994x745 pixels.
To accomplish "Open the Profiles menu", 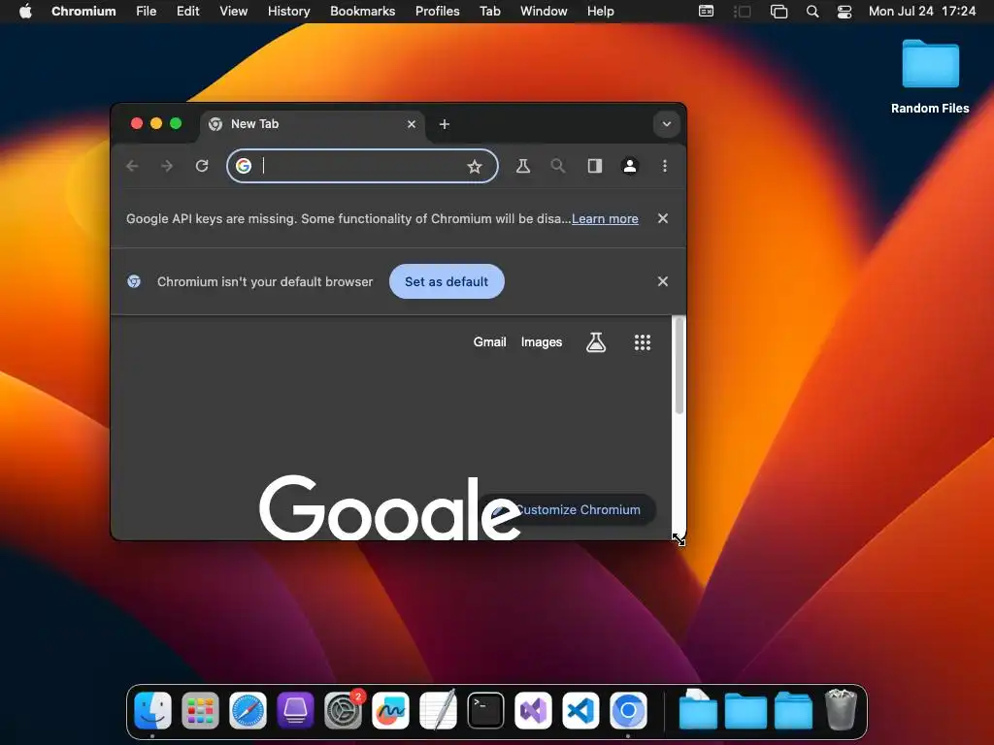I will point(438,12).
